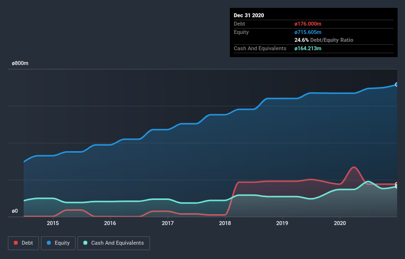Click the Dec 31 2020 tooltip date
Screen dimensions: 405x259
249,15
